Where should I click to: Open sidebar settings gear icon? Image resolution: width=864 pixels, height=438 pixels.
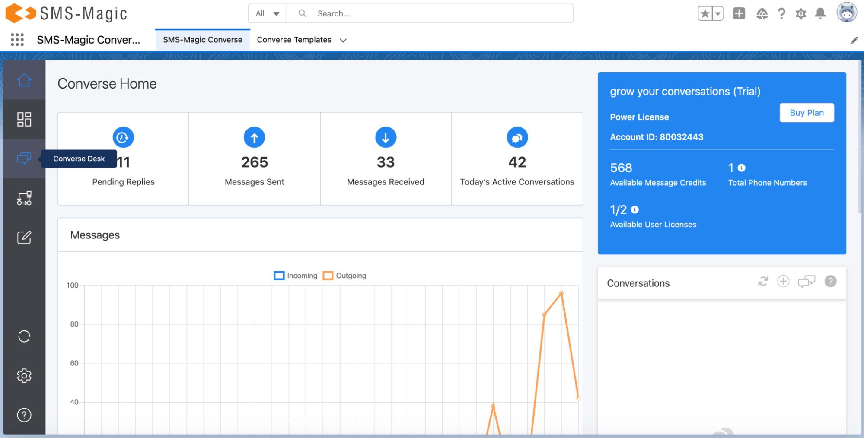pos(24,376)
